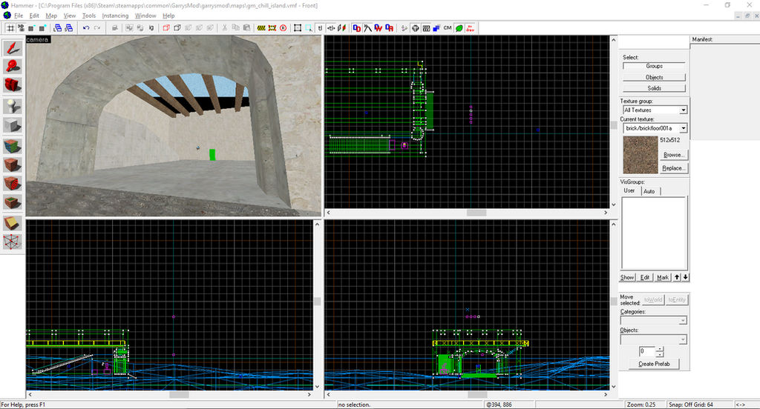Click the Edit cordon bounds icon
Screen dimensions: 760x409
[272, 28]
